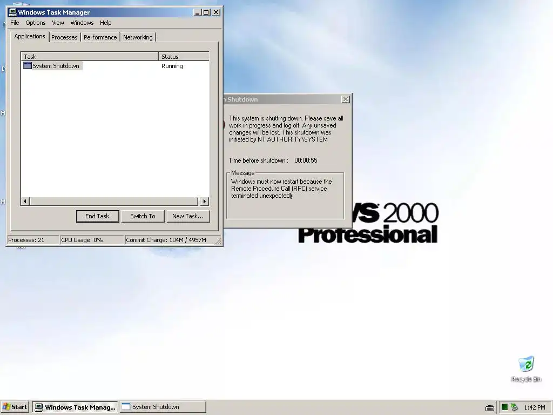Open the View menu in Task Manager

58,23
